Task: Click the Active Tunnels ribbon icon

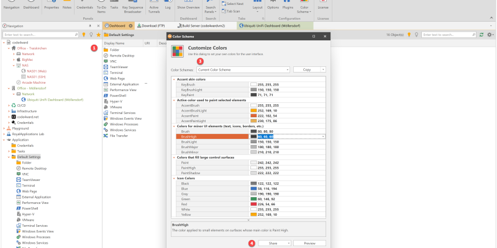Action: (x=154, y=7)
